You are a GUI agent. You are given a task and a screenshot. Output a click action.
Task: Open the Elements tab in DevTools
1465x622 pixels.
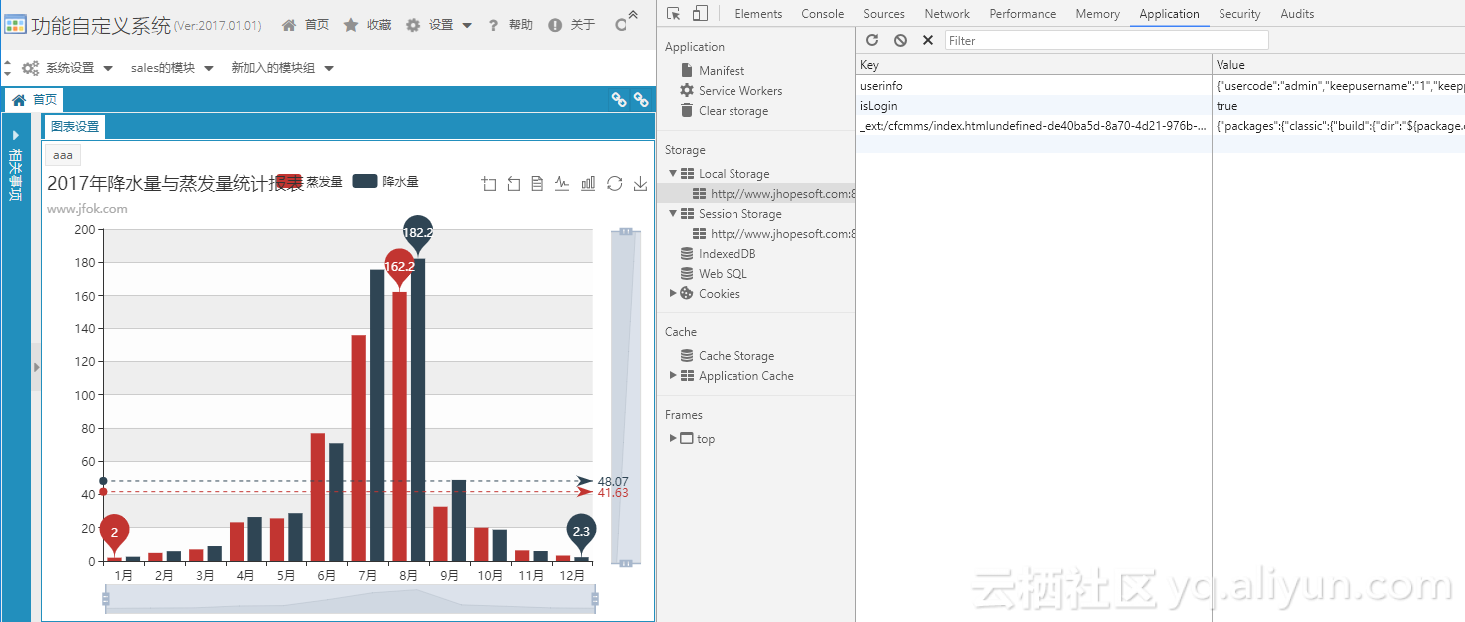[758, 14]
